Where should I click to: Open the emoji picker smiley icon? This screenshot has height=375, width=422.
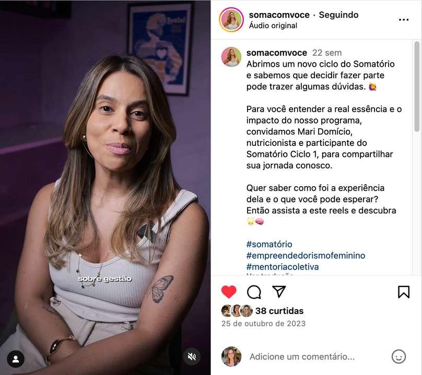pos(398,356)
